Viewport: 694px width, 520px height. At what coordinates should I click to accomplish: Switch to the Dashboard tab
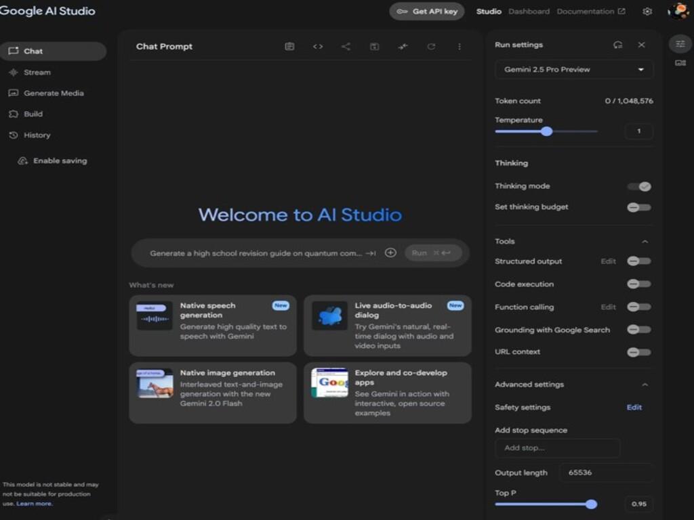pos(529,12)
